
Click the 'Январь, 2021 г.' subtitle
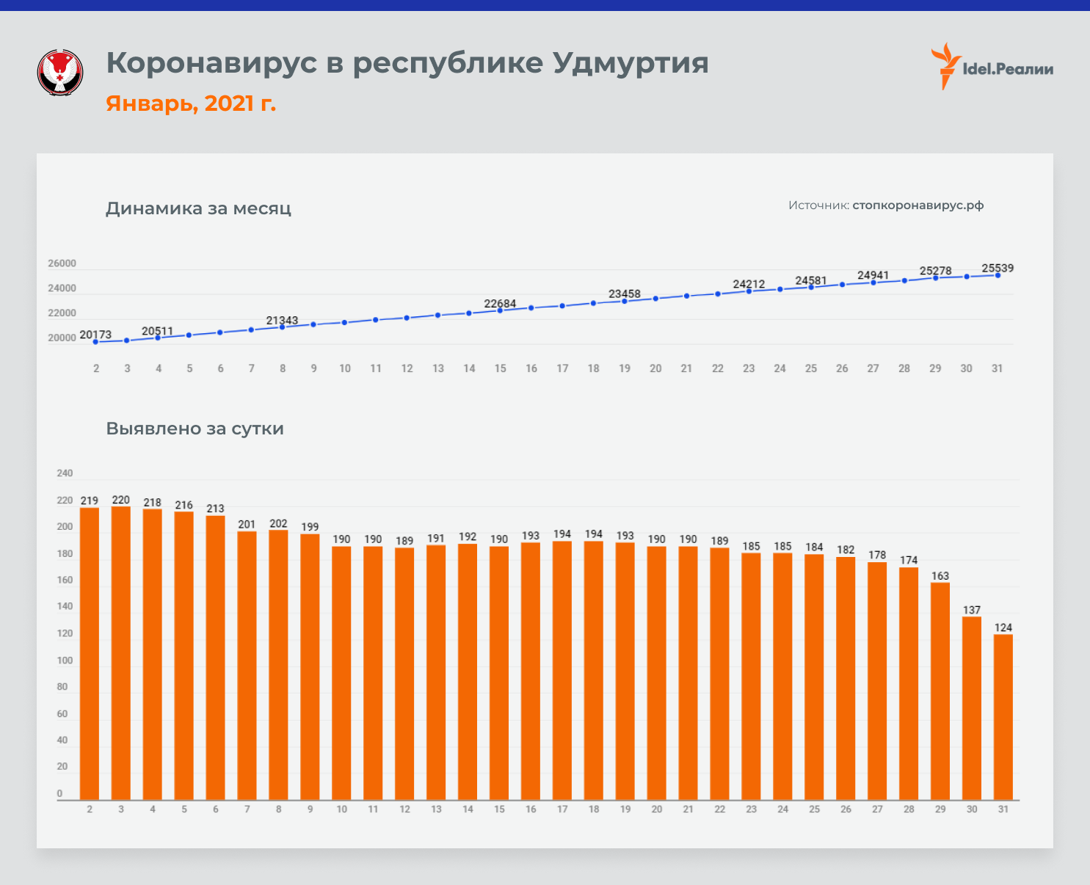coord(191,103)
